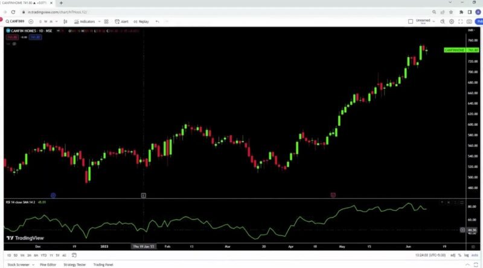
Task: Toggle auto scale mode
Action: [475, 255]
